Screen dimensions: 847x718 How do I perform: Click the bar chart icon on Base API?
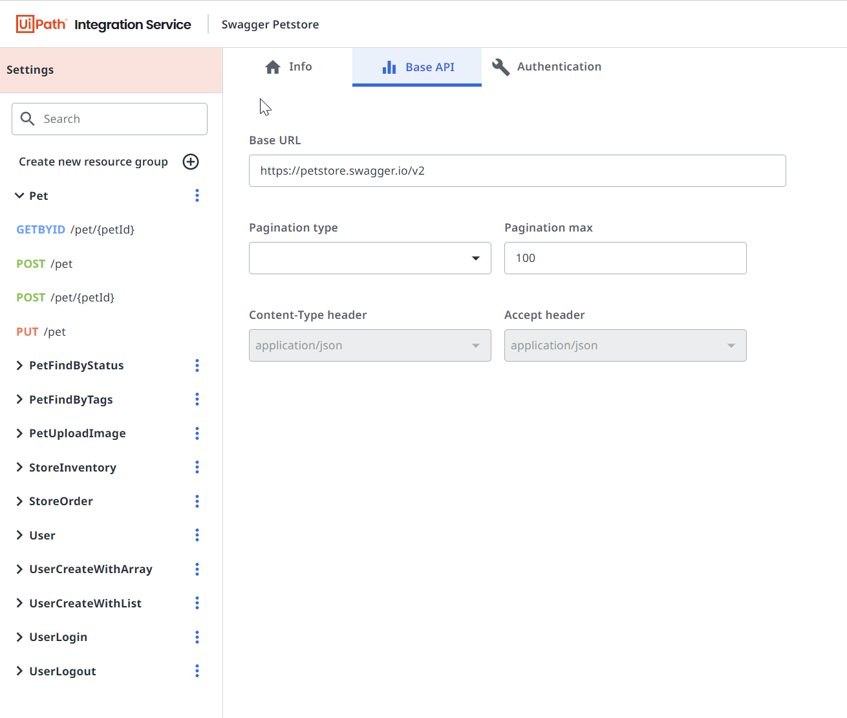(389, 67)
